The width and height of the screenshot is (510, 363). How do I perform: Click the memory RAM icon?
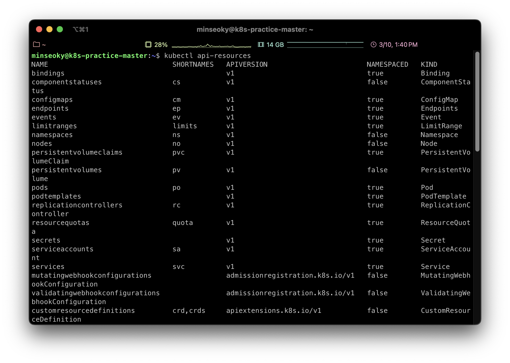261,44
